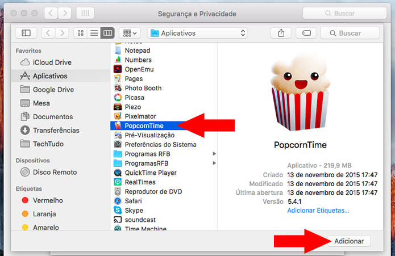Select Photo Booth in the app list
The height and width of the screenshot is (256, 395).
(164, 88)
